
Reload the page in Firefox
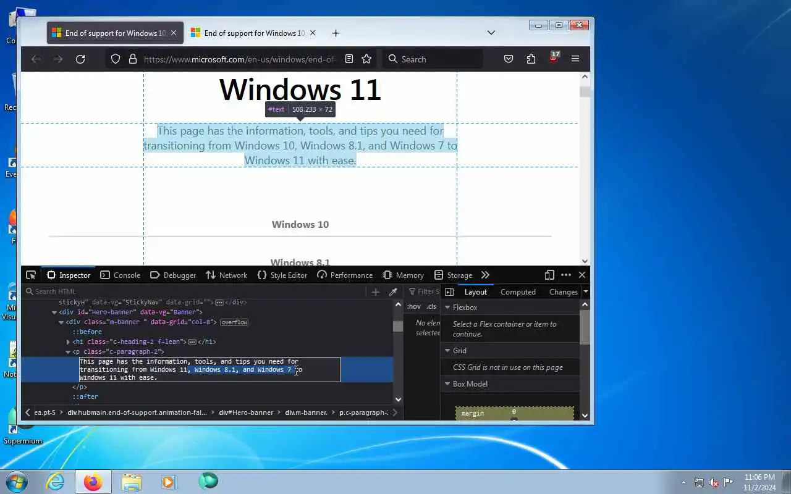80,59
